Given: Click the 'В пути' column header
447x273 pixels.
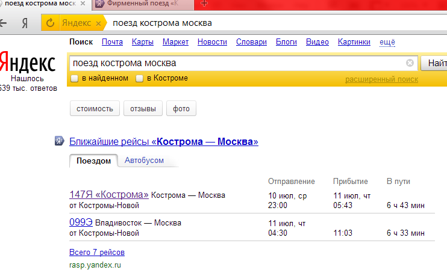Looking at the screenshot, I should [398, 182].
